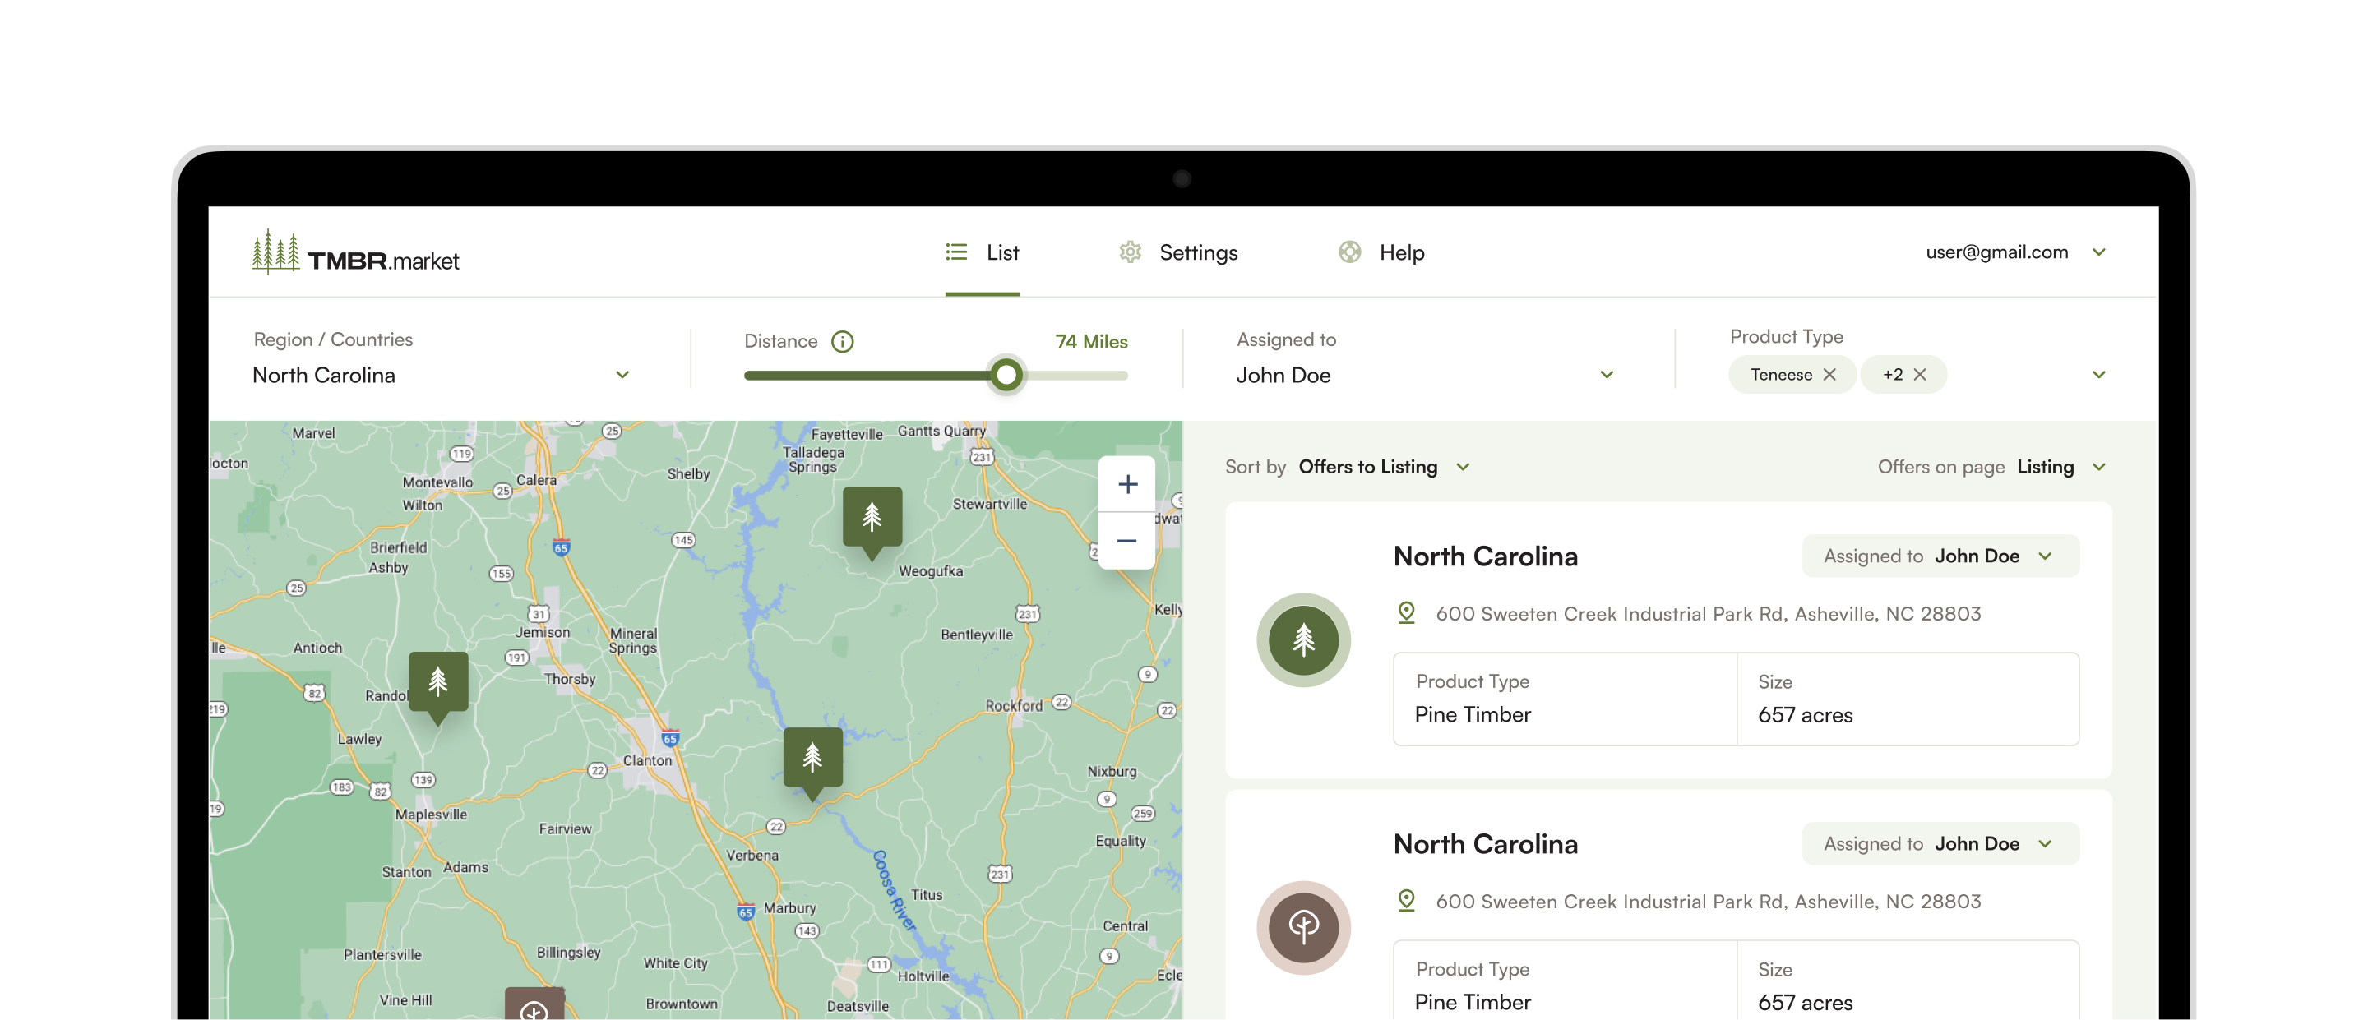Open the List tab
Screen dimensions: 2368x1020
(x=982, y=252)
